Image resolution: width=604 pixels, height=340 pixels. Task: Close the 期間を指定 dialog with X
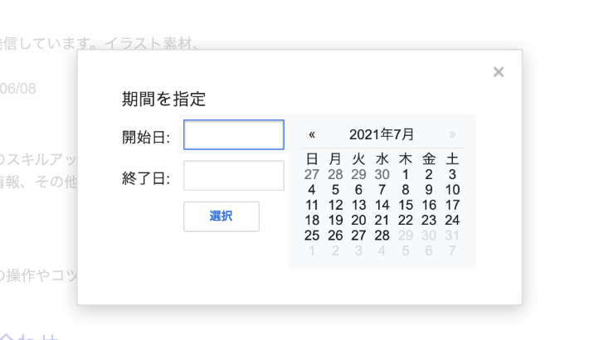(x=499, y=72)
